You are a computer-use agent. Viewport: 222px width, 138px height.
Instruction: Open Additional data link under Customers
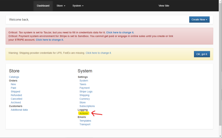19,110
